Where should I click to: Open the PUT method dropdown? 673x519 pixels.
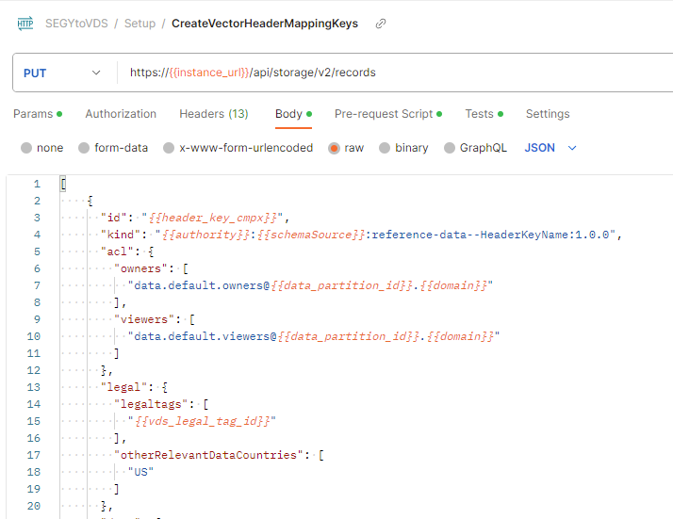62,73
